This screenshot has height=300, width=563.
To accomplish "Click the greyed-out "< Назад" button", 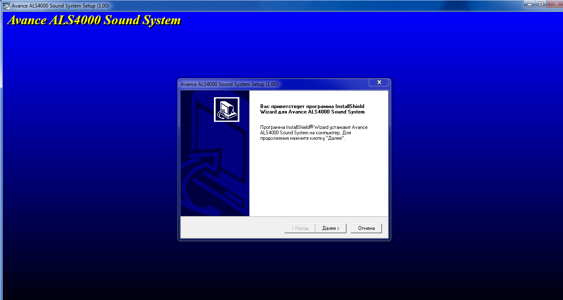I will (300, 228).
